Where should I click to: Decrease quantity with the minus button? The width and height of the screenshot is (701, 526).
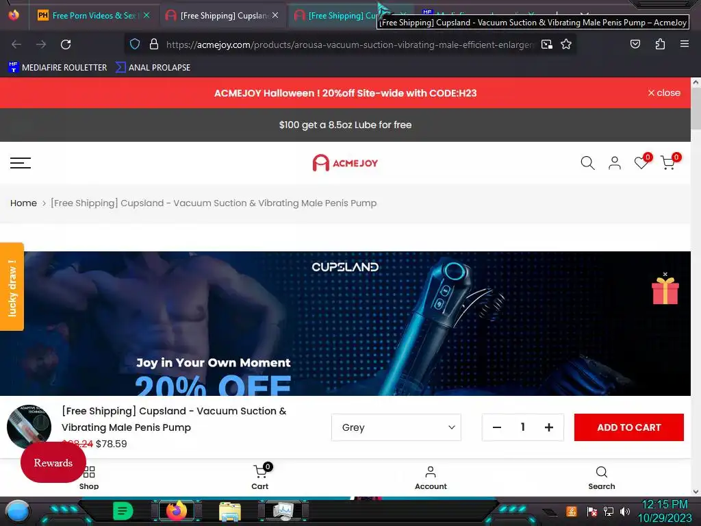click(497, 427)
